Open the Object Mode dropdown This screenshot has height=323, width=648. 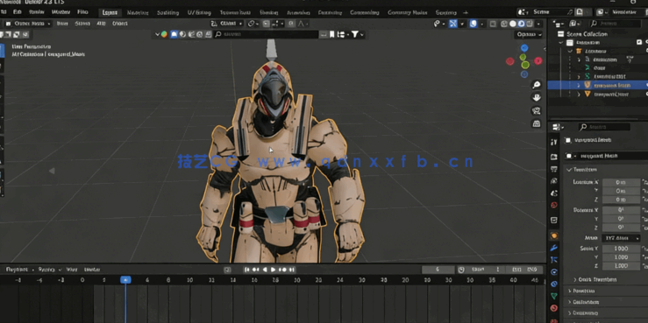tap(28, 24)
